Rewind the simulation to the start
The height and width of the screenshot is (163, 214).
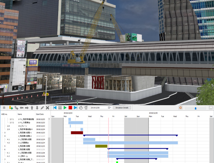(55, 108)
